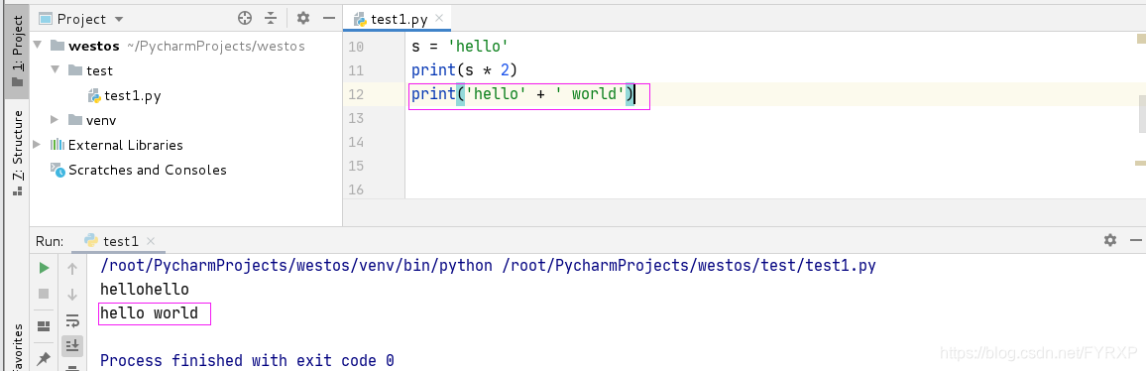Collapse the westos project root node
This screenshot has width=1146, height=371.
(38, 46)
